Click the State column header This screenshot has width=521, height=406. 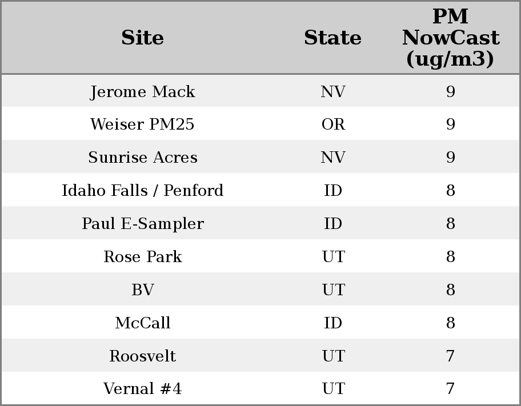332,38
